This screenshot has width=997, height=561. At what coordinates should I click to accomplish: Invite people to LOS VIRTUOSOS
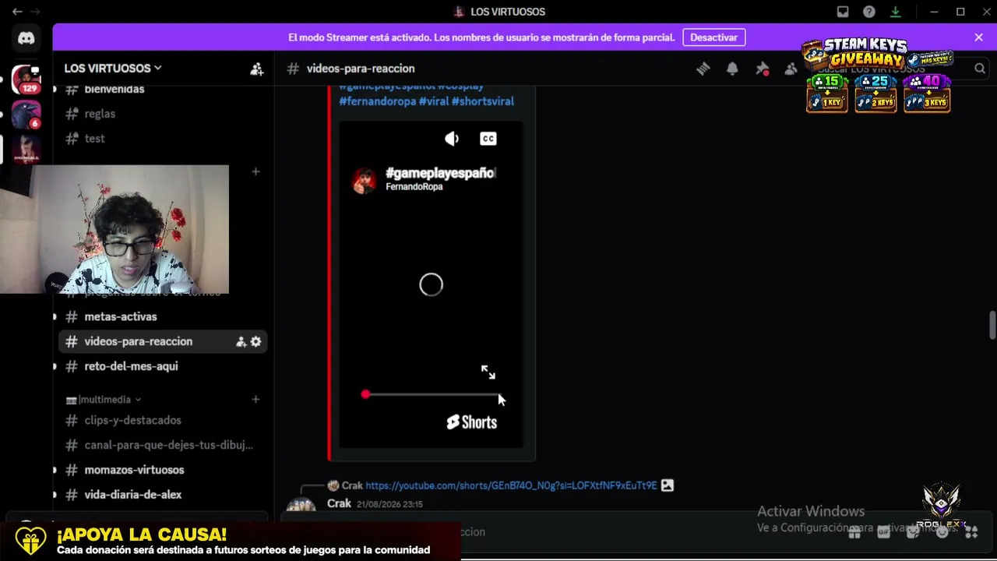coord(256,69)
